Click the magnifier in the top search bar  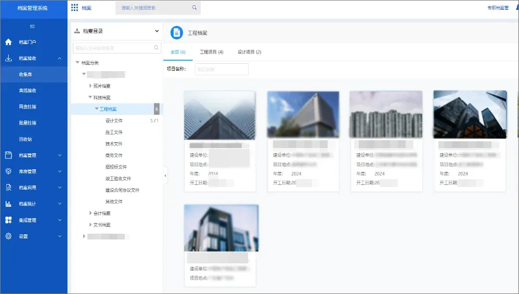pyautogui.click(x=194, y=8)
